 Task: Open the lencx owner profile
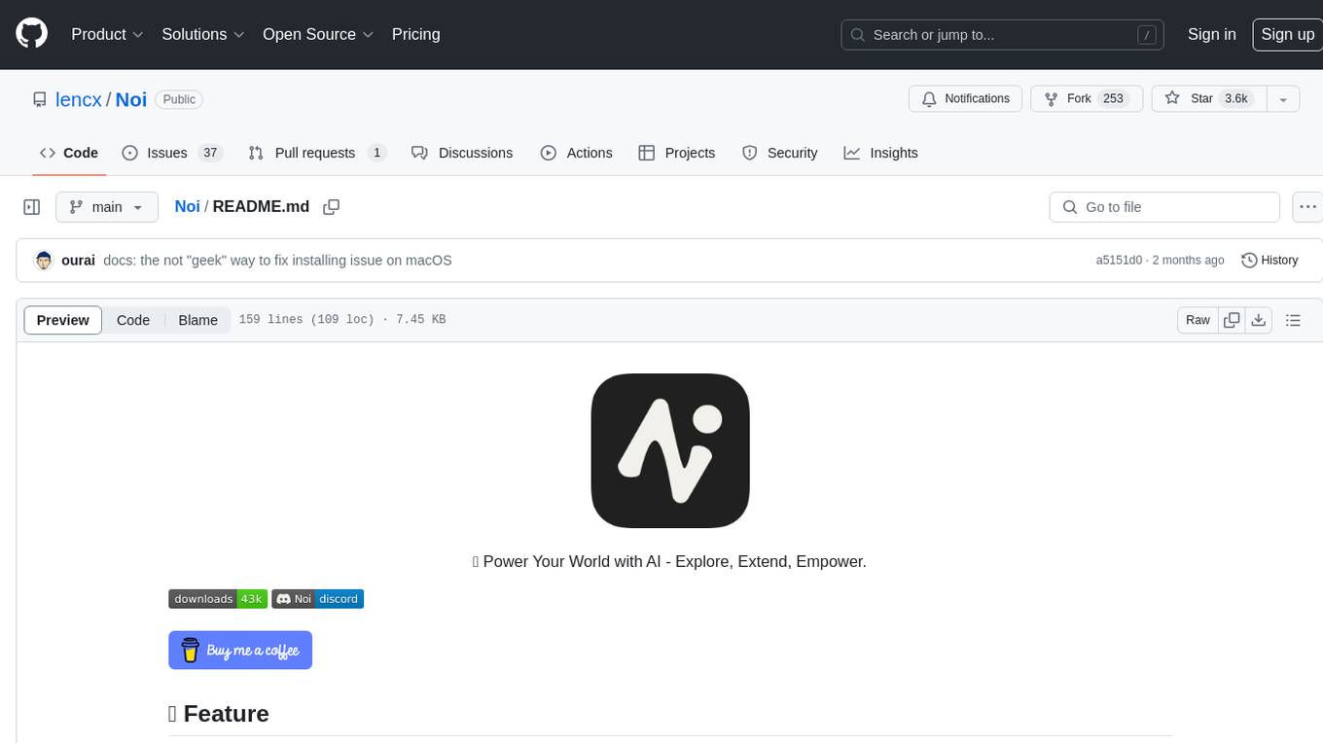coord(79,99)
